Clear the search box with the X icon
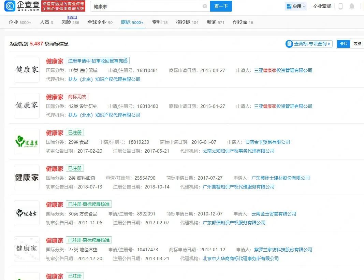This screenshot has width=364, height=280. tap(205, 6)
